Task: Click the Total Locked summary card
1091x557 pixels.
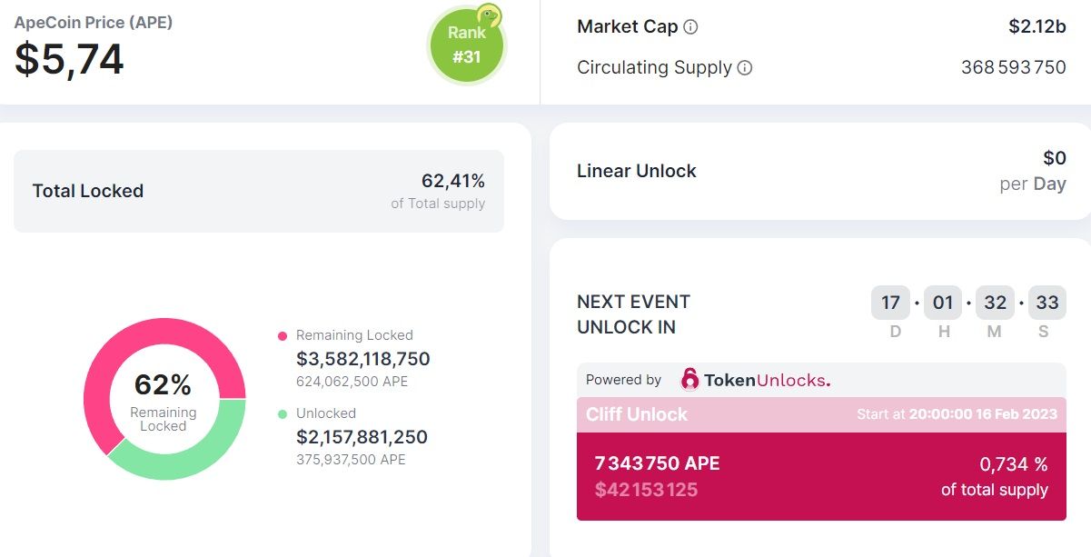Action: (x=258, y=191)
